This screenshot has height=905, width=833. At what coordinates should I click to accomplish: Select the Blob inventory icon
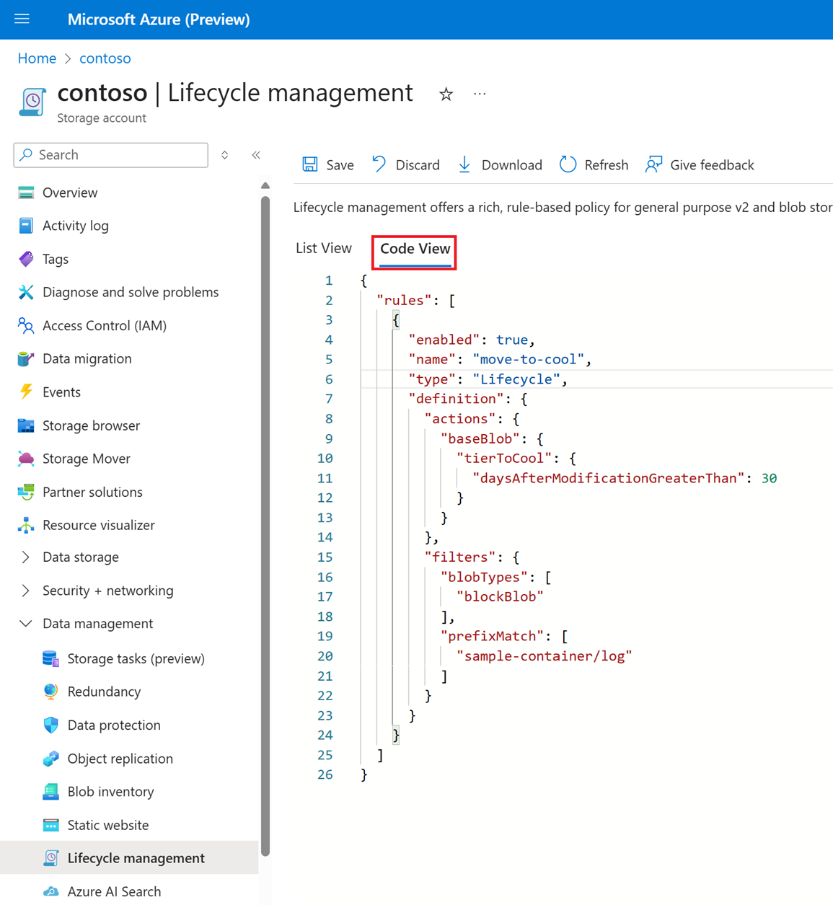50,792
